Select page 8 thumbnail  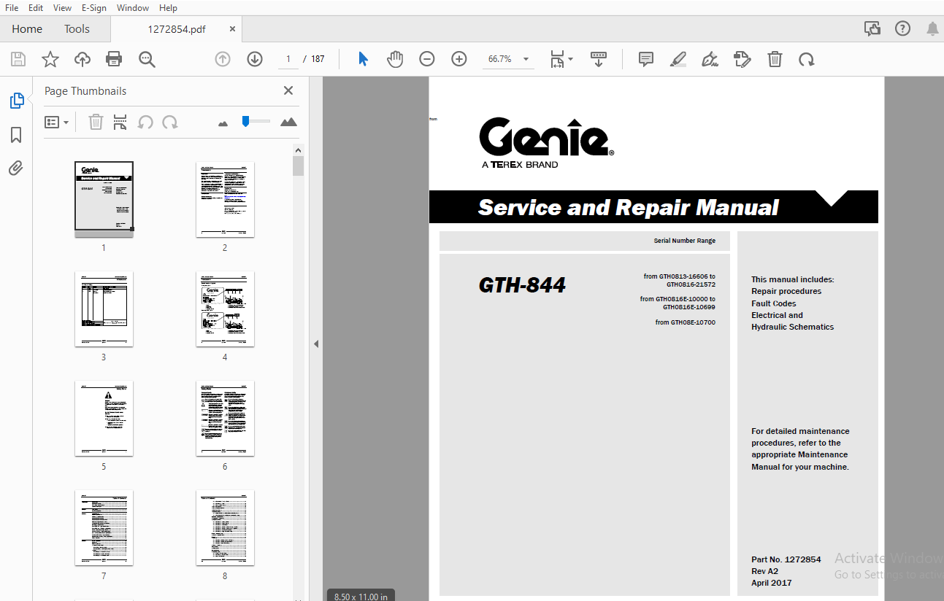(225, 527)
